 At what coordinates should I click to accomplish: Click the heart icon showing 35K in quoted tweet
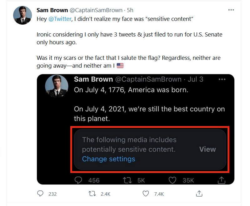tap(172, 180)
